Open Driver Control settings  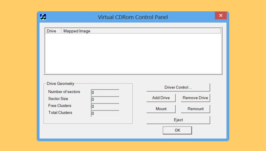point(178,87)
